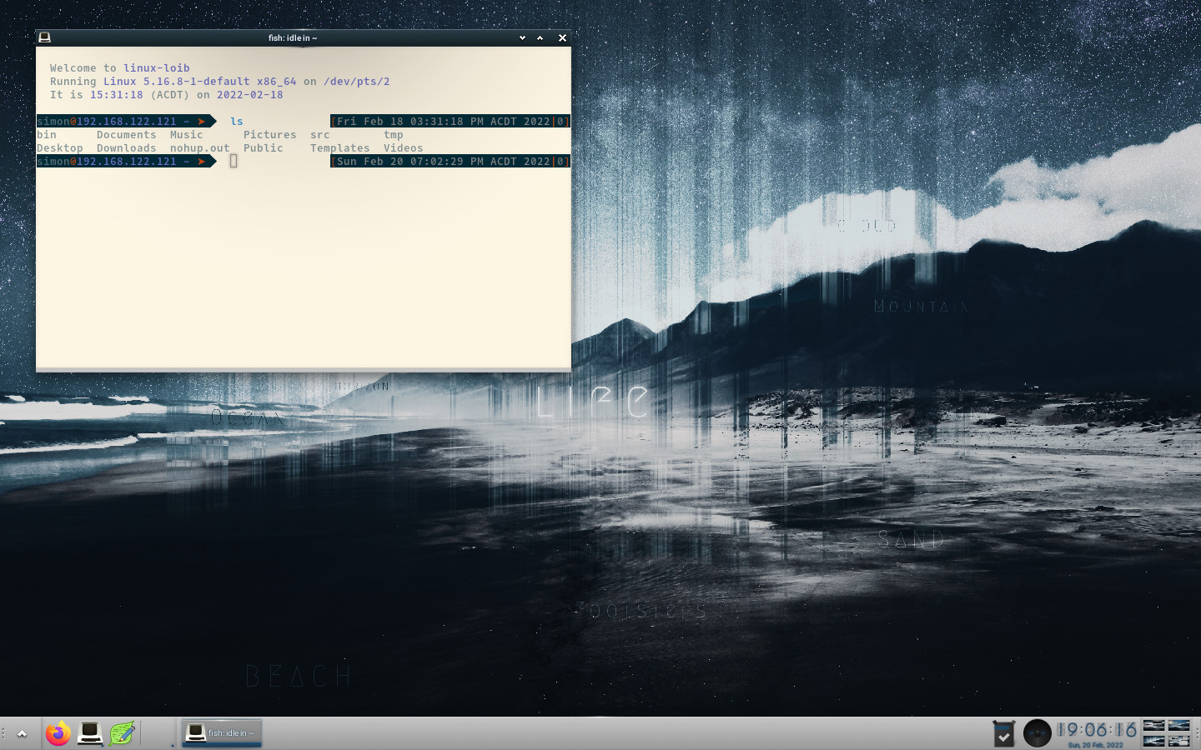Activate the 'fish: idle in ~' taskbar button

pyautogui.click(x=222, y=733)
